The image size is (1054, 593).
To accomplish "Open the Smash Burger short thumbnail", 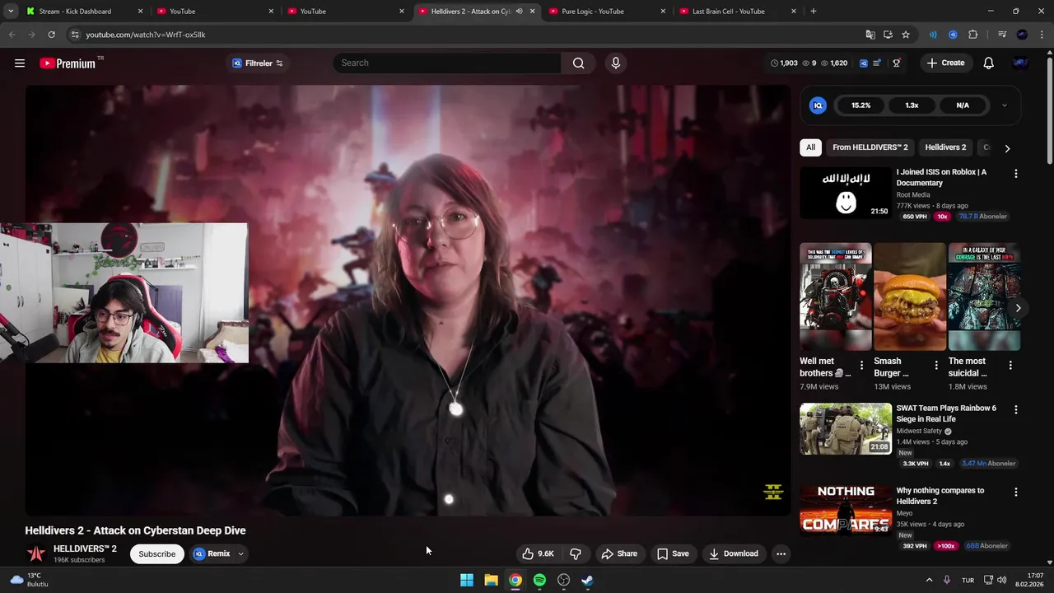I will point(910,296).
